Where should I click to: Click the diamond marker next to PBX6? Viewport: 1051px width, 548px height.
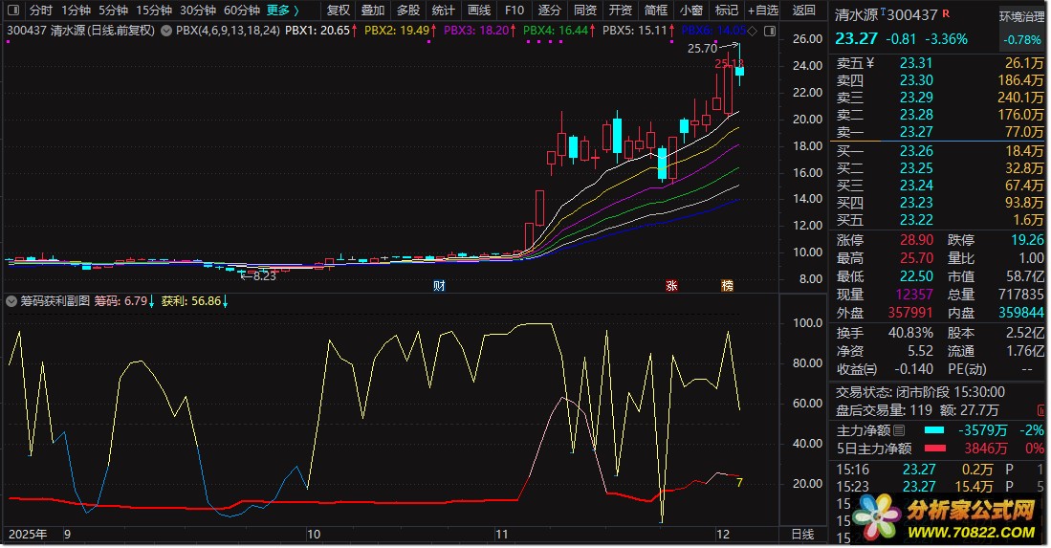coord(754,31)
